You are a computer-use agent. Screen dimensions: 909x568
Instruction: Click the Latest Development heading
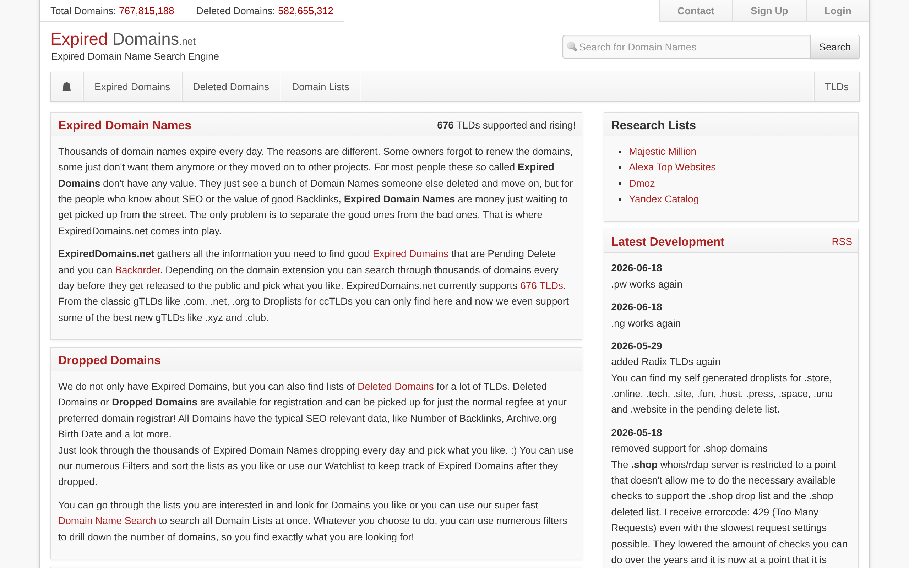click(x=668, y=241)
